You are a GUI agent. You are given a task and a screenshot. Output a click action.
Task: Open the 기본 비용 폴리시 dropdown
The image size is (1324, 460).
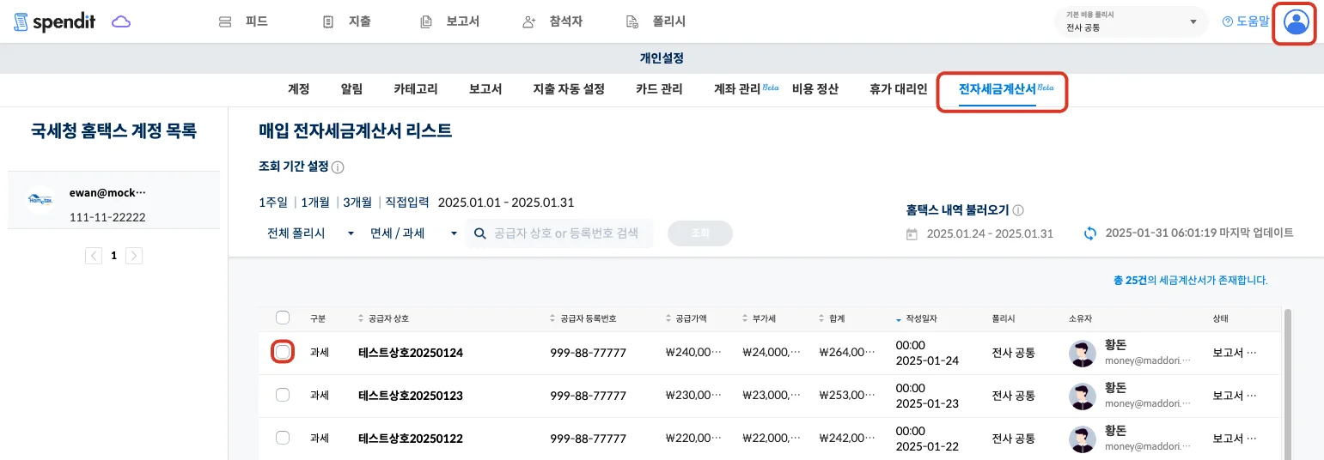coord(1131,21)
